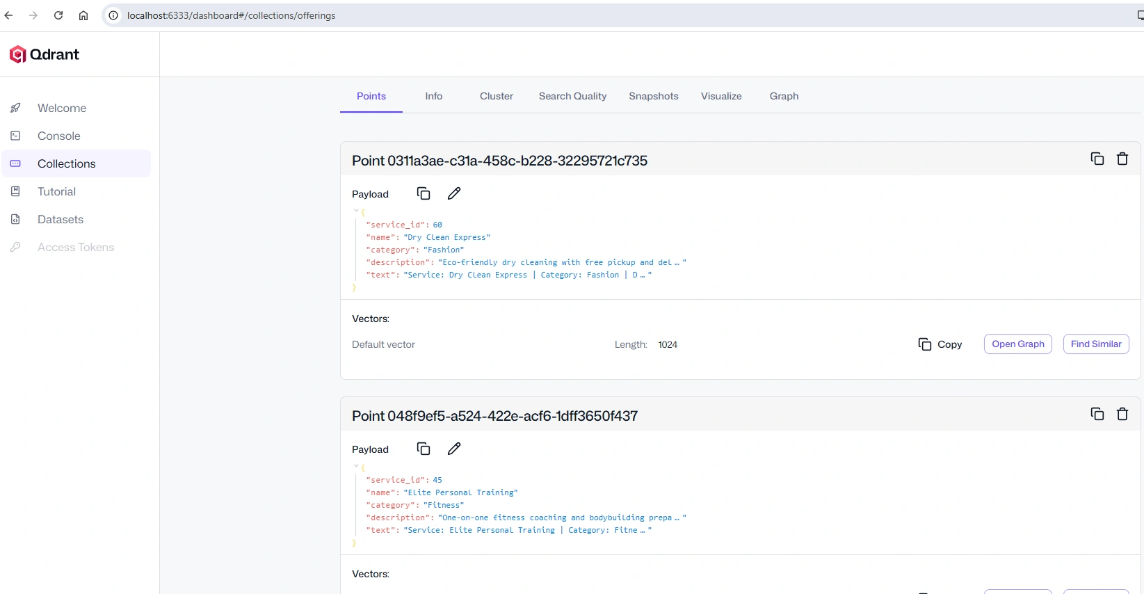This screenshot has height=594, width=1144.
Task: Open the browser home page
Action: [x=83, y=15]
